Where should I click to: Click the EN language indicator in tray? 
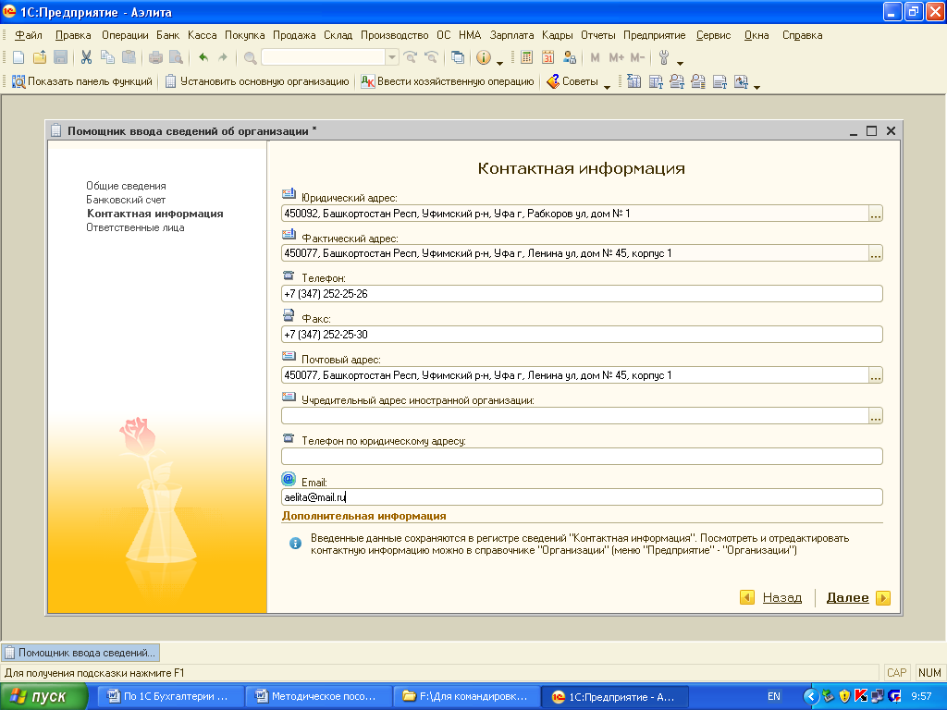click(774, 697)
